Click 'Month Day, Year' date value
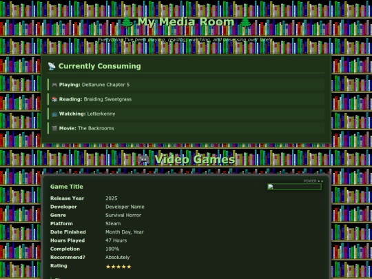Image resolution: width=372 pixels, height=279 pixels. pyautogui.click(x=125, y=232)
